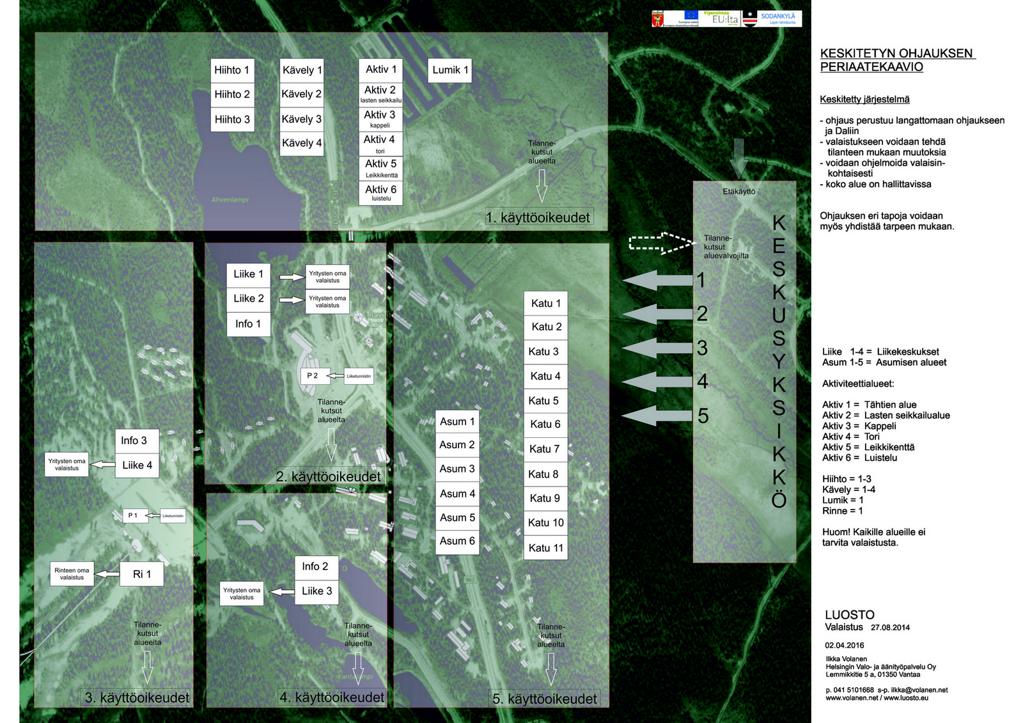
Task: Click the Katu 7 box
Action: (x=545, y=449)
